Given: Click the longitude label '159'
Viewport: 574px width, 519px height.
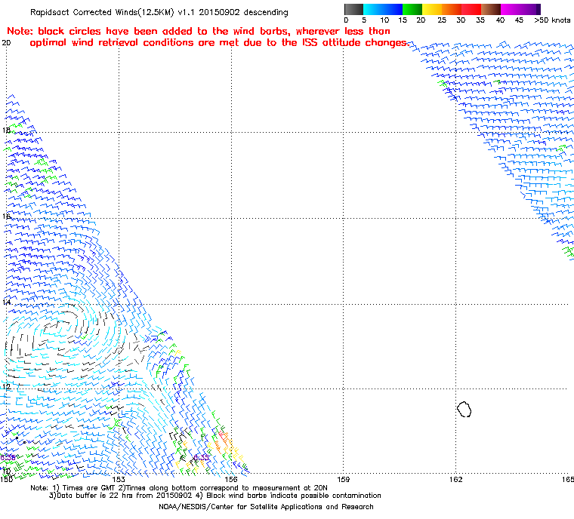Looking at the screenshot, I should click(344, 479).
